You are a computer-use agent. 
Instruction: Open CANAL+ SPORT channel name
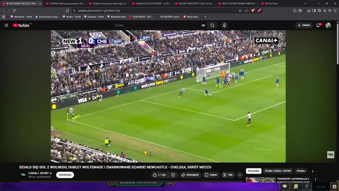point(39,173)
